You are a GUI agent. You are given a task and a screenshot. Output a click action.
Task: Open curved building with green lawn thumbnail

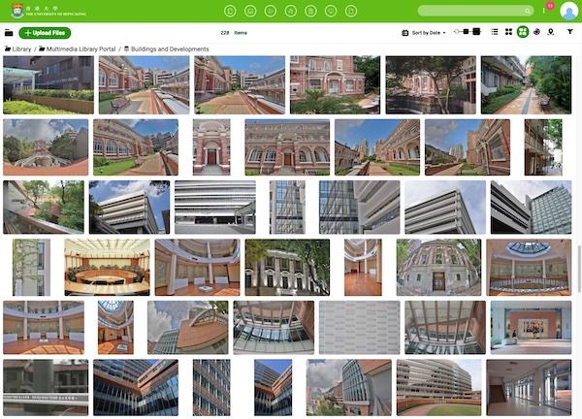pyautogui.click(x=438, y=387)
